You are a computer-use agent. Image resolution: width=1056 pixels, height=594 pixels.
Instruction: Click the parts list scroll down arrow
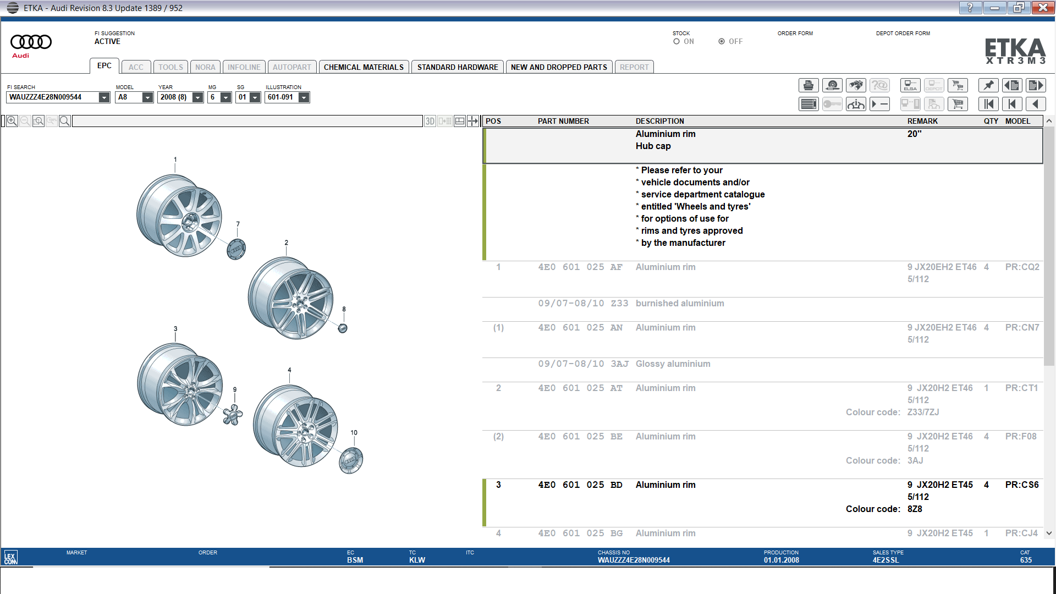click(1049, 533)
